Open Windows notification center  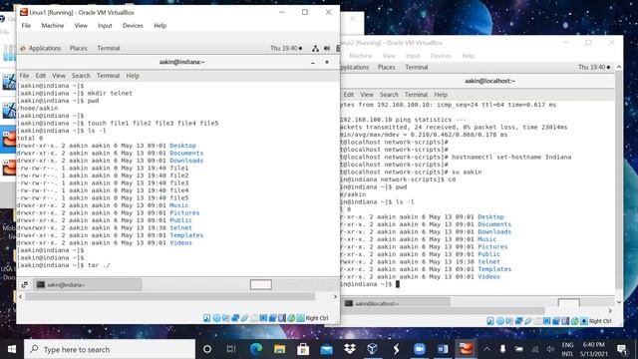tap(622, 349)
